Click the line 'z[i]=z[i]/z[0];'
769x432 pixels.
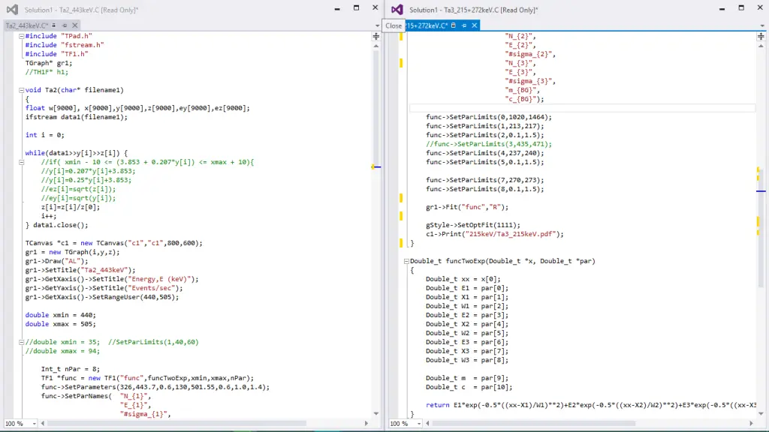point(70,207)
